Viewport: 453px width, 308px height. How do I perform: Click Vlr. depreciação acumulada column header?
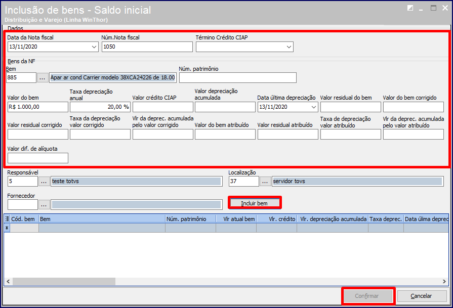click(333, 219)
